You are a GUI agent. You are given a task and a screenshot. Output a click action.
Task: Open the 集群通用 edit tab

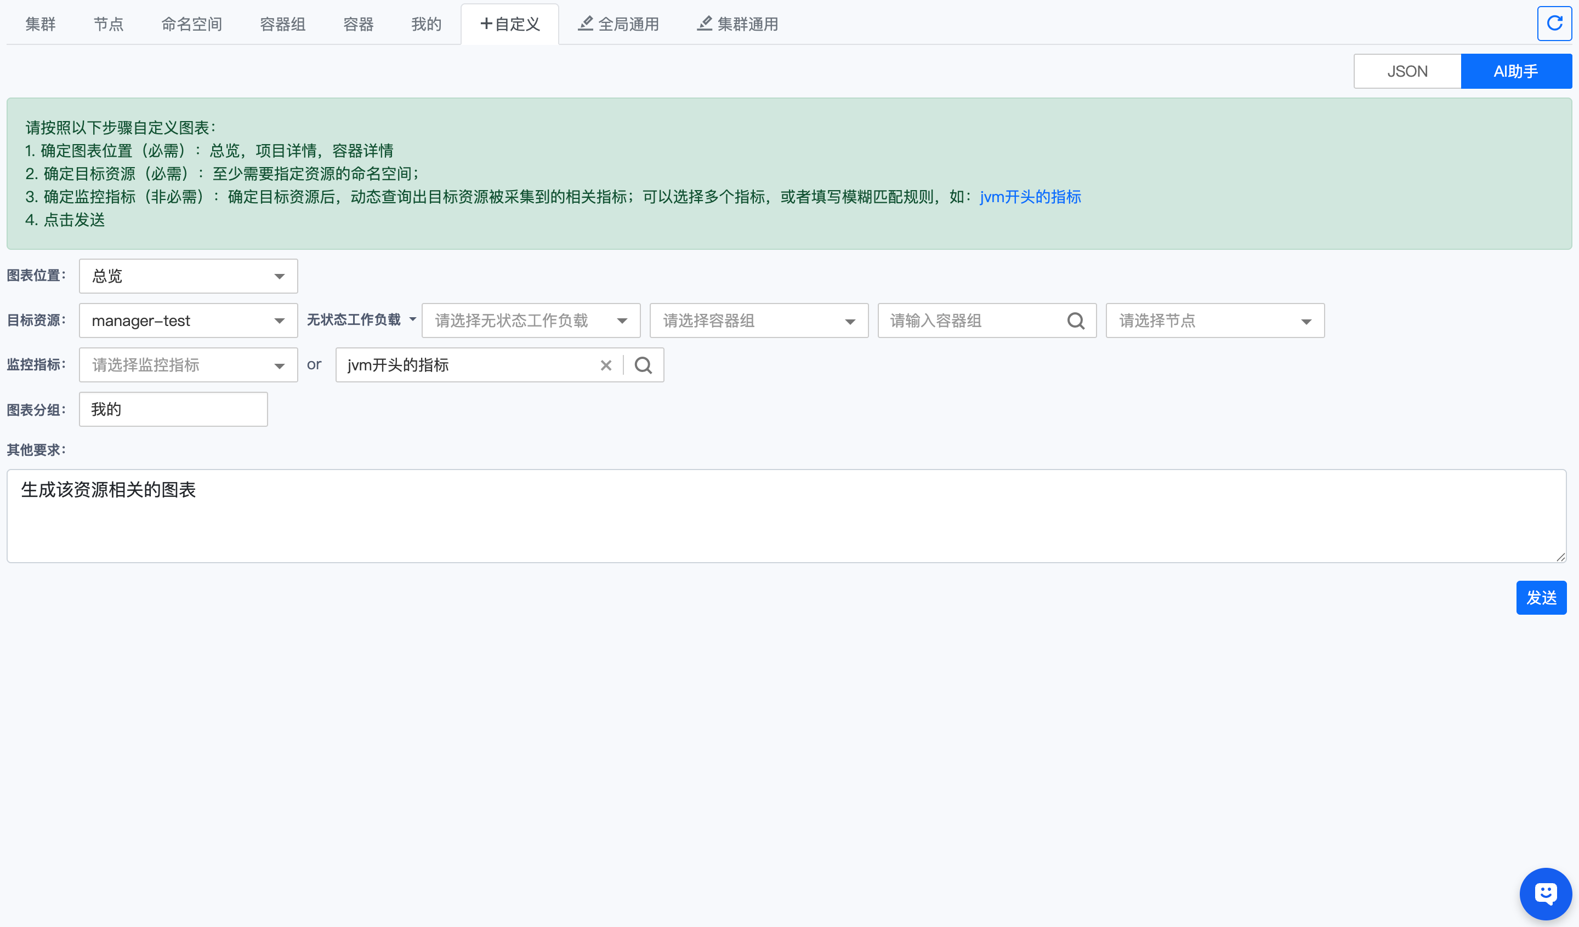pyautogui.click(x=737, y=24)
